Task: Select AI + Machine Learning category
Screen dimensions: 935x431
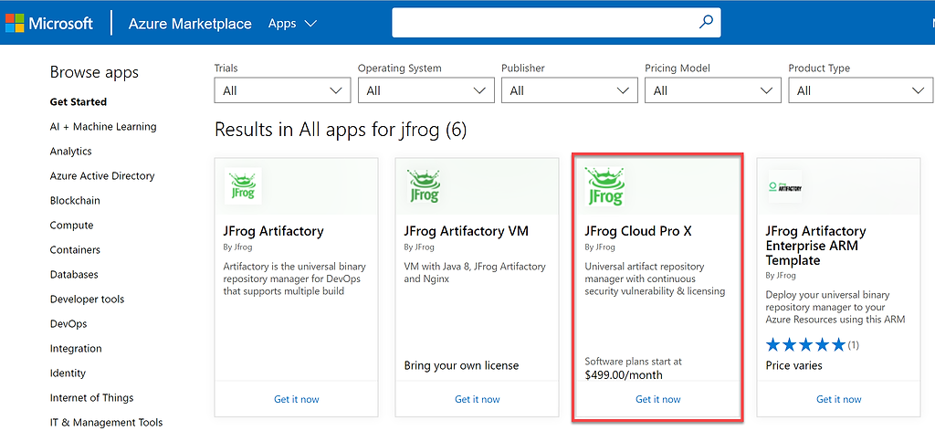Action: [x=103, y=126]
